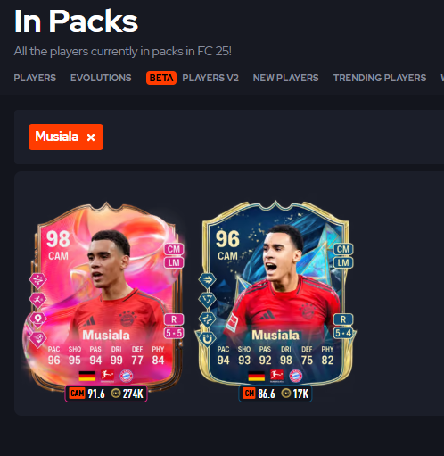Click the top diamond playstyle icon on the pink card
The height and width of the screenshot is (456, 444).
pos(37,280)
